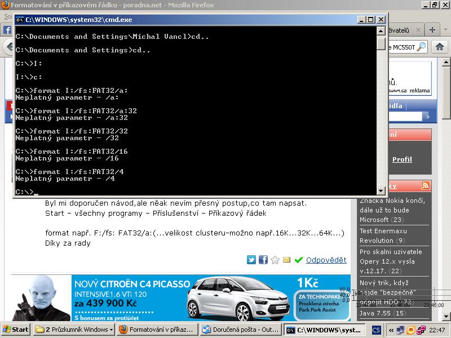The width and height of the screenshot is (451, 338).
Task: Click the 'reklama' label in ad box
Action: pyautogui.click(x=419, y=91)
